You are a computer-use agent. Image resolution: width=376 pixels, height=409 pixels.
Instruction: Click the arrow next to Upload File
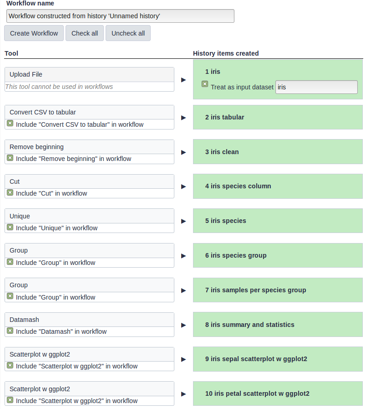point(183,80)
